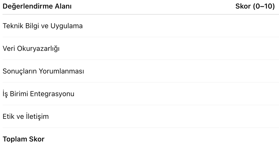Screen dimensions: 279x145
Task: Click the empty score cell for Toplam Skor
Action: (255, 139)
